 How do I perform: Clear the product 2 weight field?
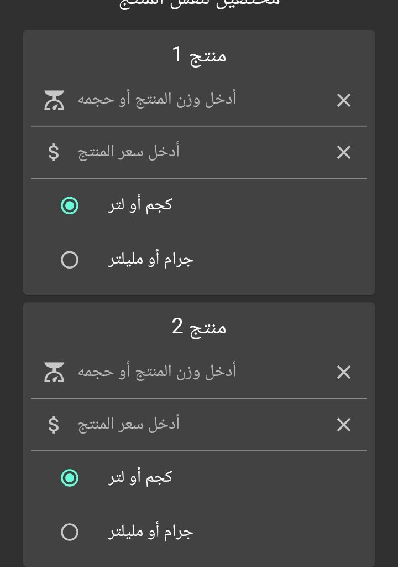pyautogui.click(x=344, y=372)
